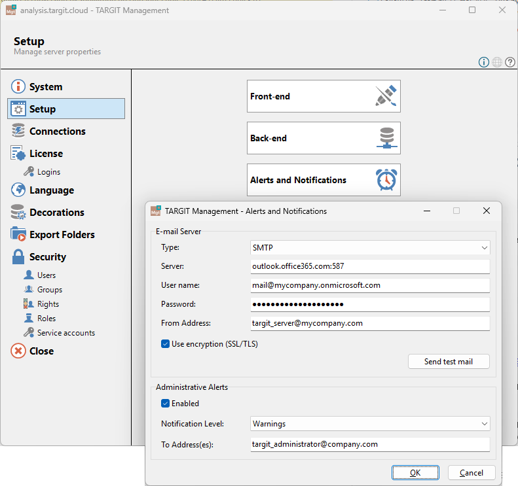Click Cancel in Alerts dialog
The image size is (518, 486).
pyautogui.click(x=472, y=472)
